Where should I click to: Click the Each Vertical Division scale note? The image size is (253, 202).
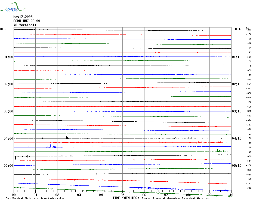tap(35, 198)
